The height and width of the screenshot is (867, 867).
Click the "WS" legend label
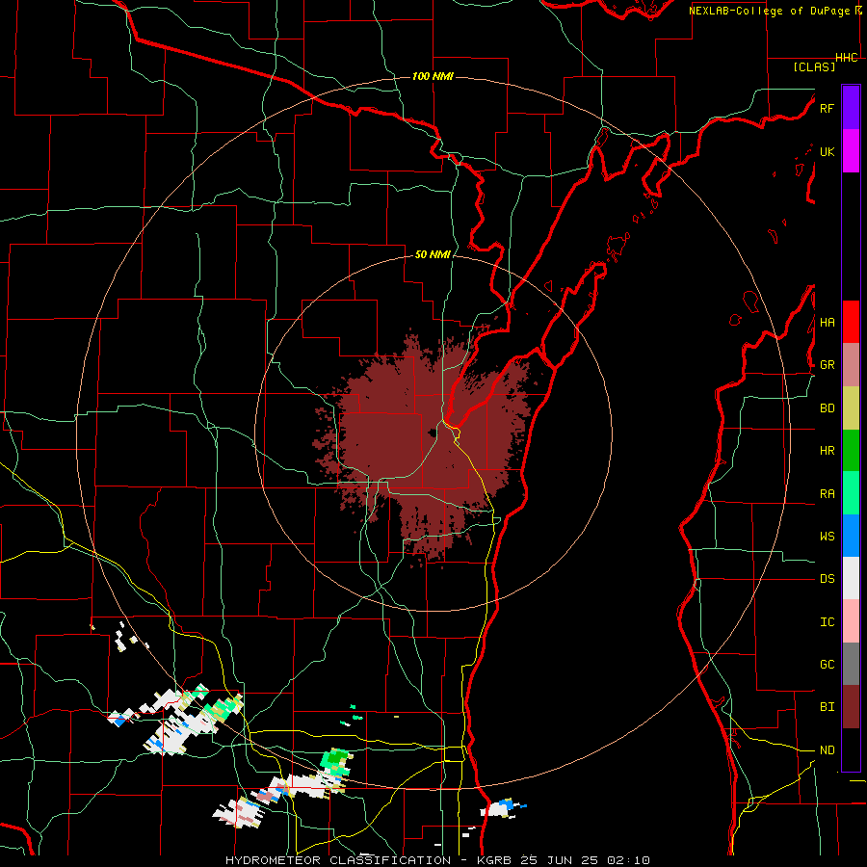click(x=828, y=537)
